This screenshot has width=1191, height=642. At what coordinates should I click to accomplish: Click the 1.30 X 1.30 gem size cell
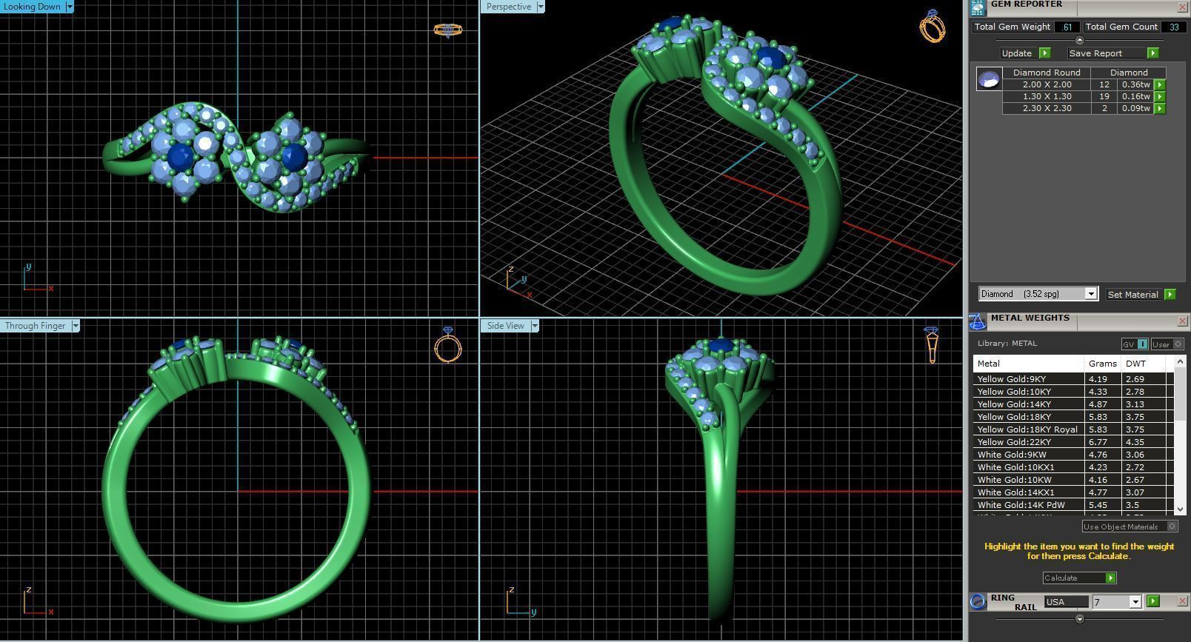tap(1047, 96)
